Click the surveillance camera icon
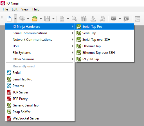Viewport: 144px width, 126px height. coord(102,19)
